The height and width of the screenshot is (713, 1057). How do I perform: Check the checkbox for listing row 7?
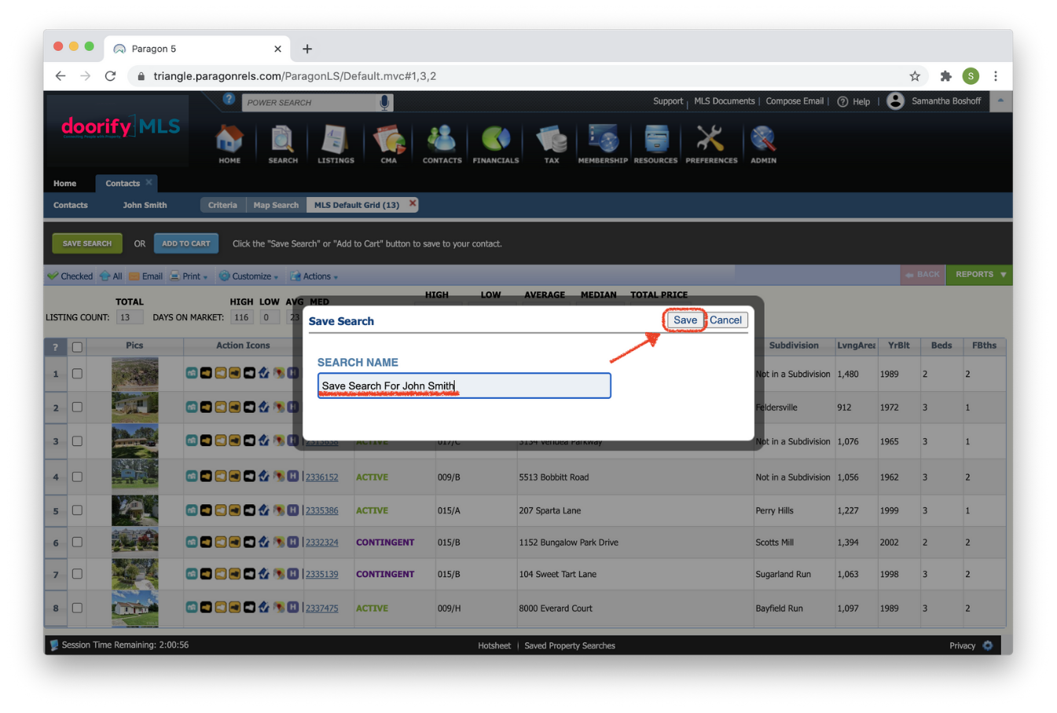pos(77,574)
